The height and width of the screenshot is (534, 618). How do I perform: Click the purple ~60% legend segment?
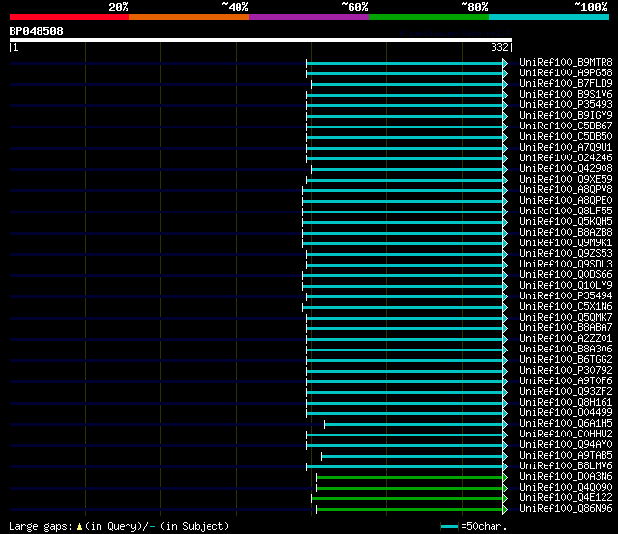click(309, 17)
